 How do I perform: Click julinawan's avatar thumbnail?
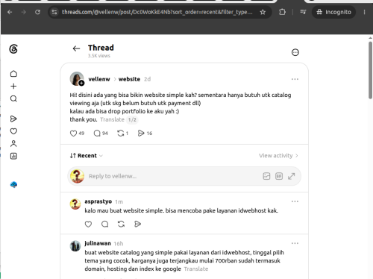75,246
